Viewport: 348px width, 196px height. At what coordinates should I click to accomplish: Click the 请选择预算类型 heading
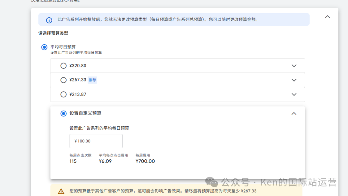click(x=53, y=33)
